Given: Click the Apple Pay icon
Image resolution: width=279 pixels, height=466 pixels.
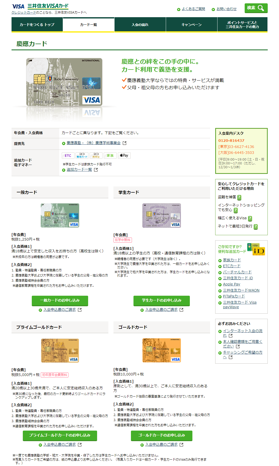Looking at the screenshot, I should [x=124, y=156].
